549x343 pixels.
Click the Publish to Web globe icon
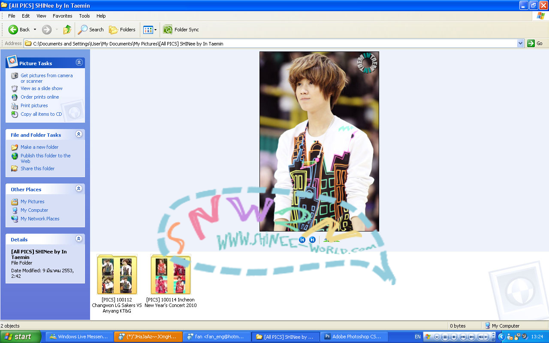click(15, 156)
